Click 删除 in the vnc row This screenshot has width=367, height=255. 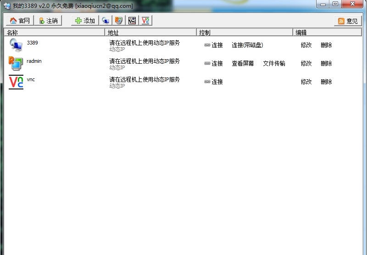pyautogui.click(x=327, y=82)
